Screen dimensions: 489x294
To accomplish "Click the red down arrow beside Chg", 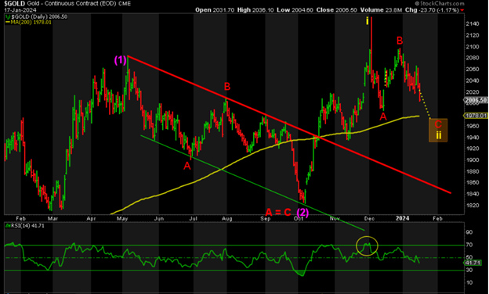I will tap(462, 10).
